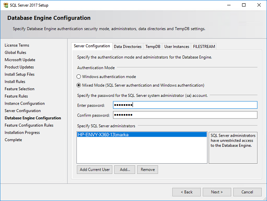This screenshot has width=267, height=201.
Task: Click License Terms step in sidebar
Action: tap(17, 45)
